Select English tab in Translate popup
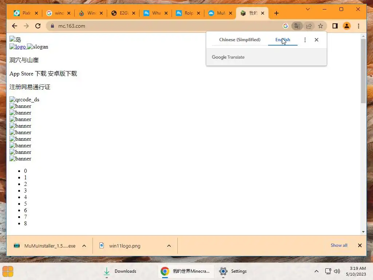Image resolution: width=373 pixels, height=280 pixels. pos(283,40)
